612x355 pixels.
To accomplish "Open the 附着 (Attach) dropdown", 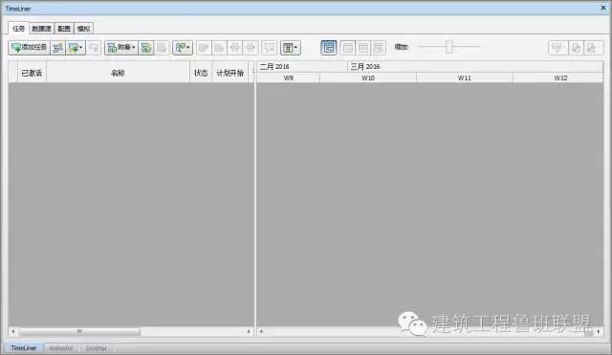I will [x=121, y=48].
